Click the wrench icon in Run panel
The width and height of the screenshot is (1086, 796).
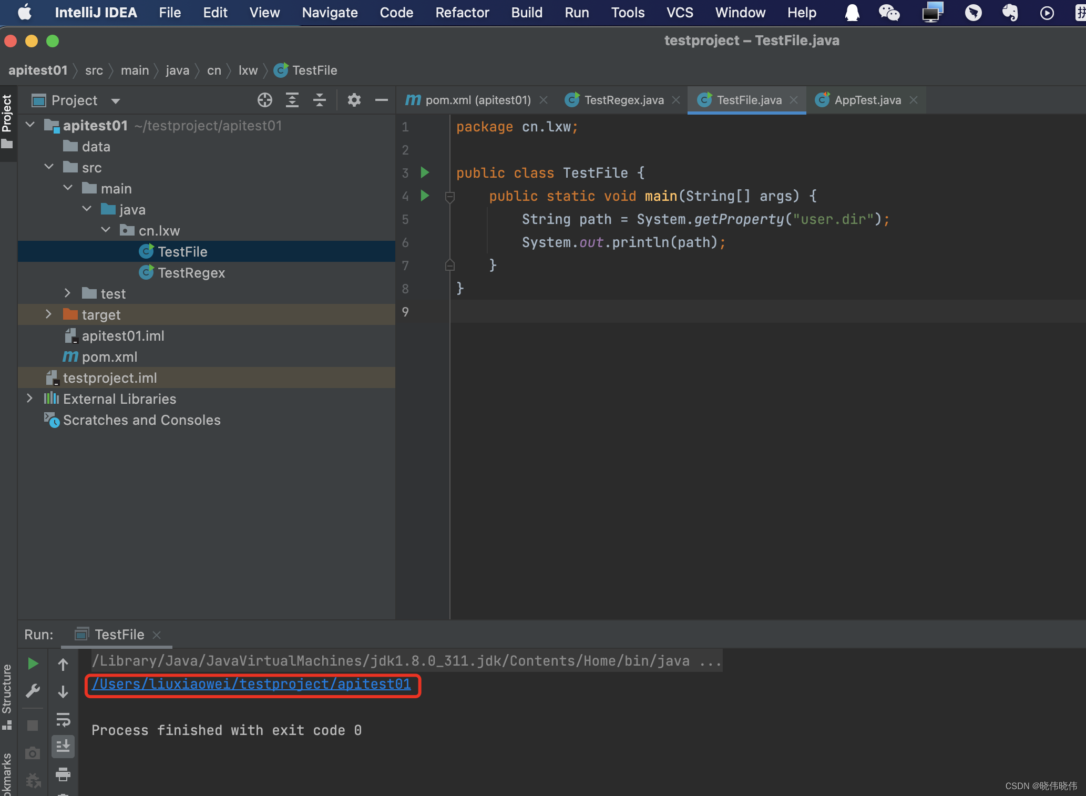coord(33,691)
